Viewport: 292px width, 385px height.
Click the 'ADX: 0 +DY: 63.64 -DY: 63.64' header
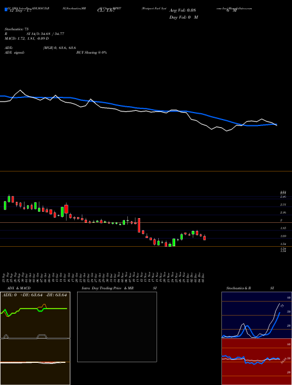[34, 295]
